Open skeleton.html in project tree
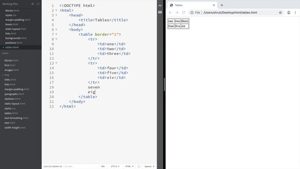Image resolution: width=300 pixels, height=169 pixels. point(13,99)
